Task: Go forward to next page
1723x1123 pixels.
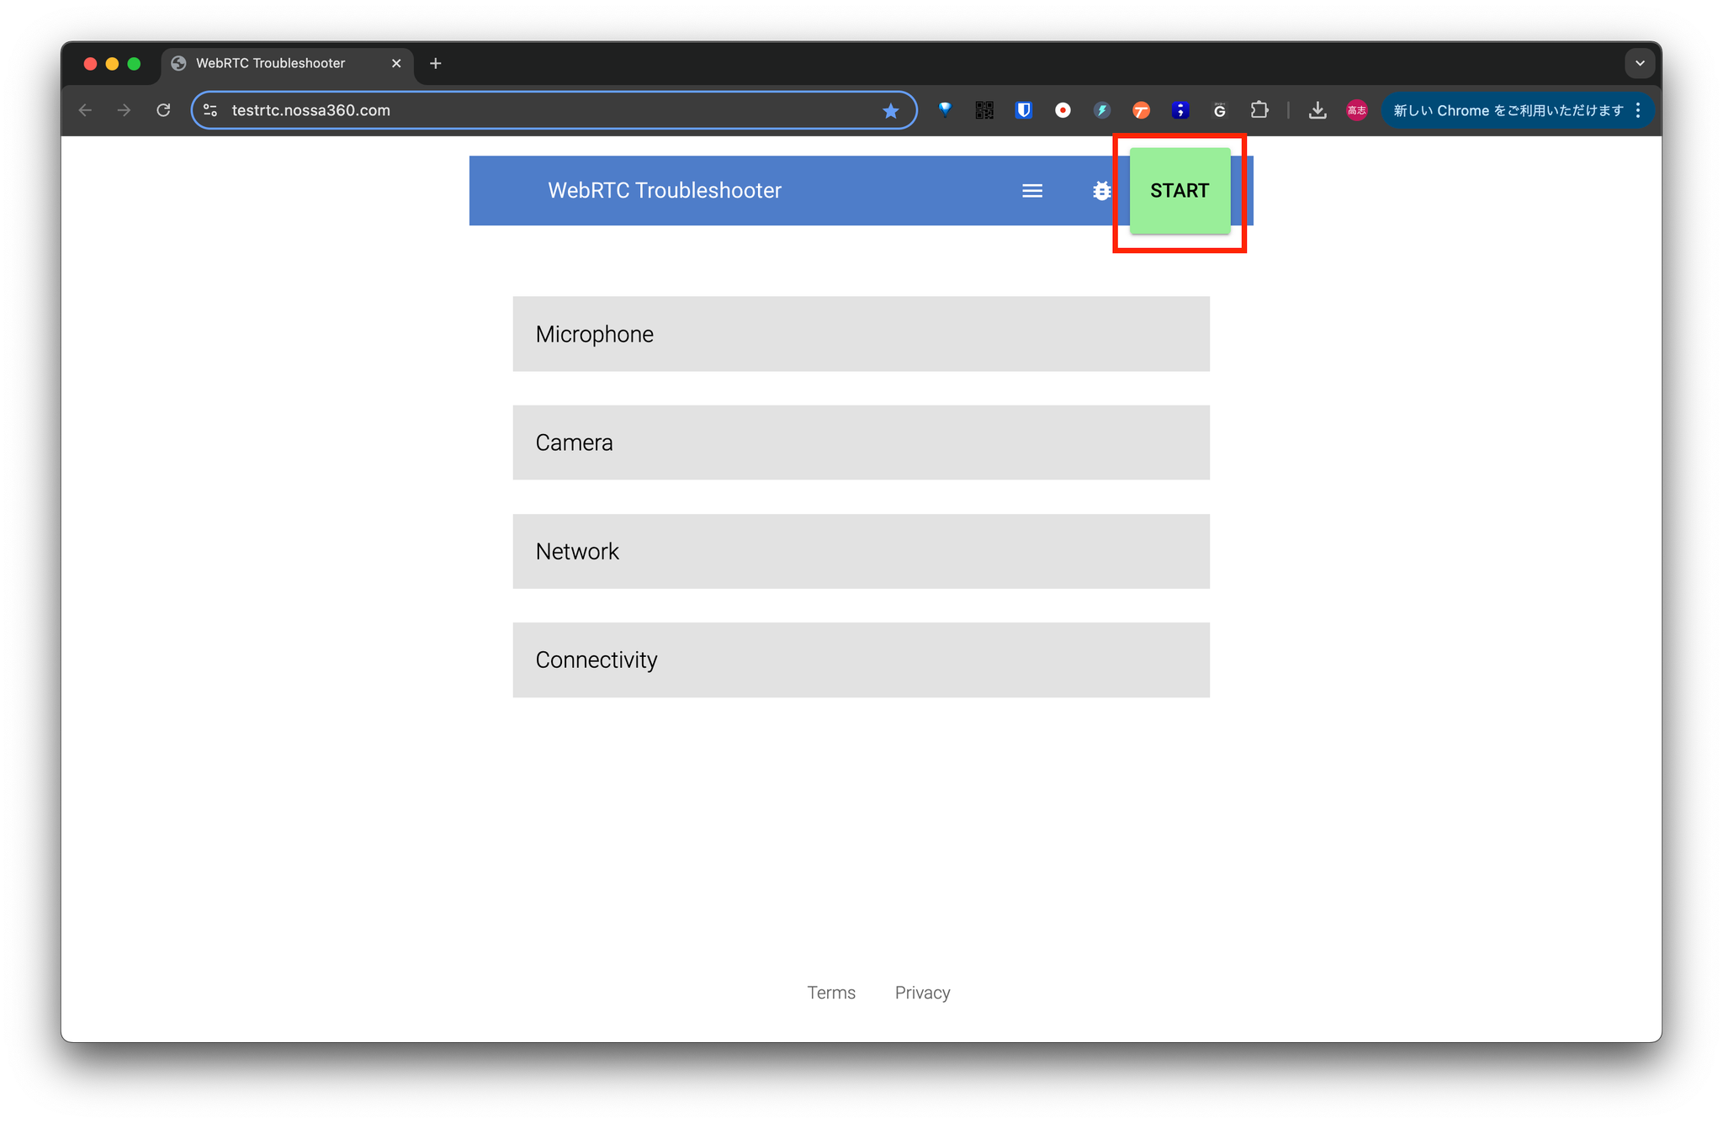Action: coord(124,110)
